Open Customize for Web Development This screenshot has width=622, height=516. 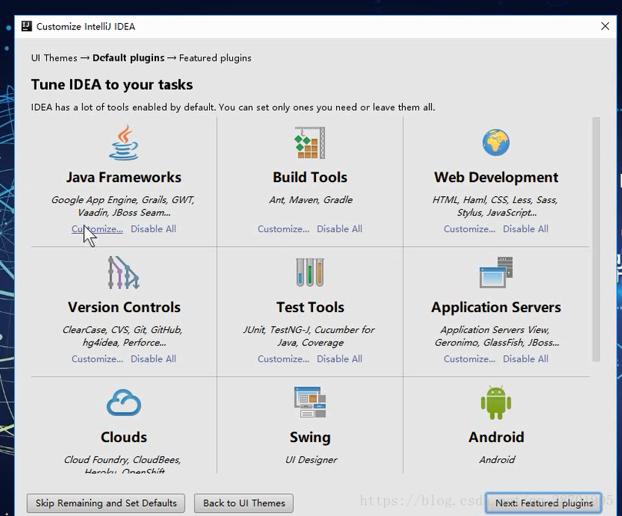(x=469, y=229)
